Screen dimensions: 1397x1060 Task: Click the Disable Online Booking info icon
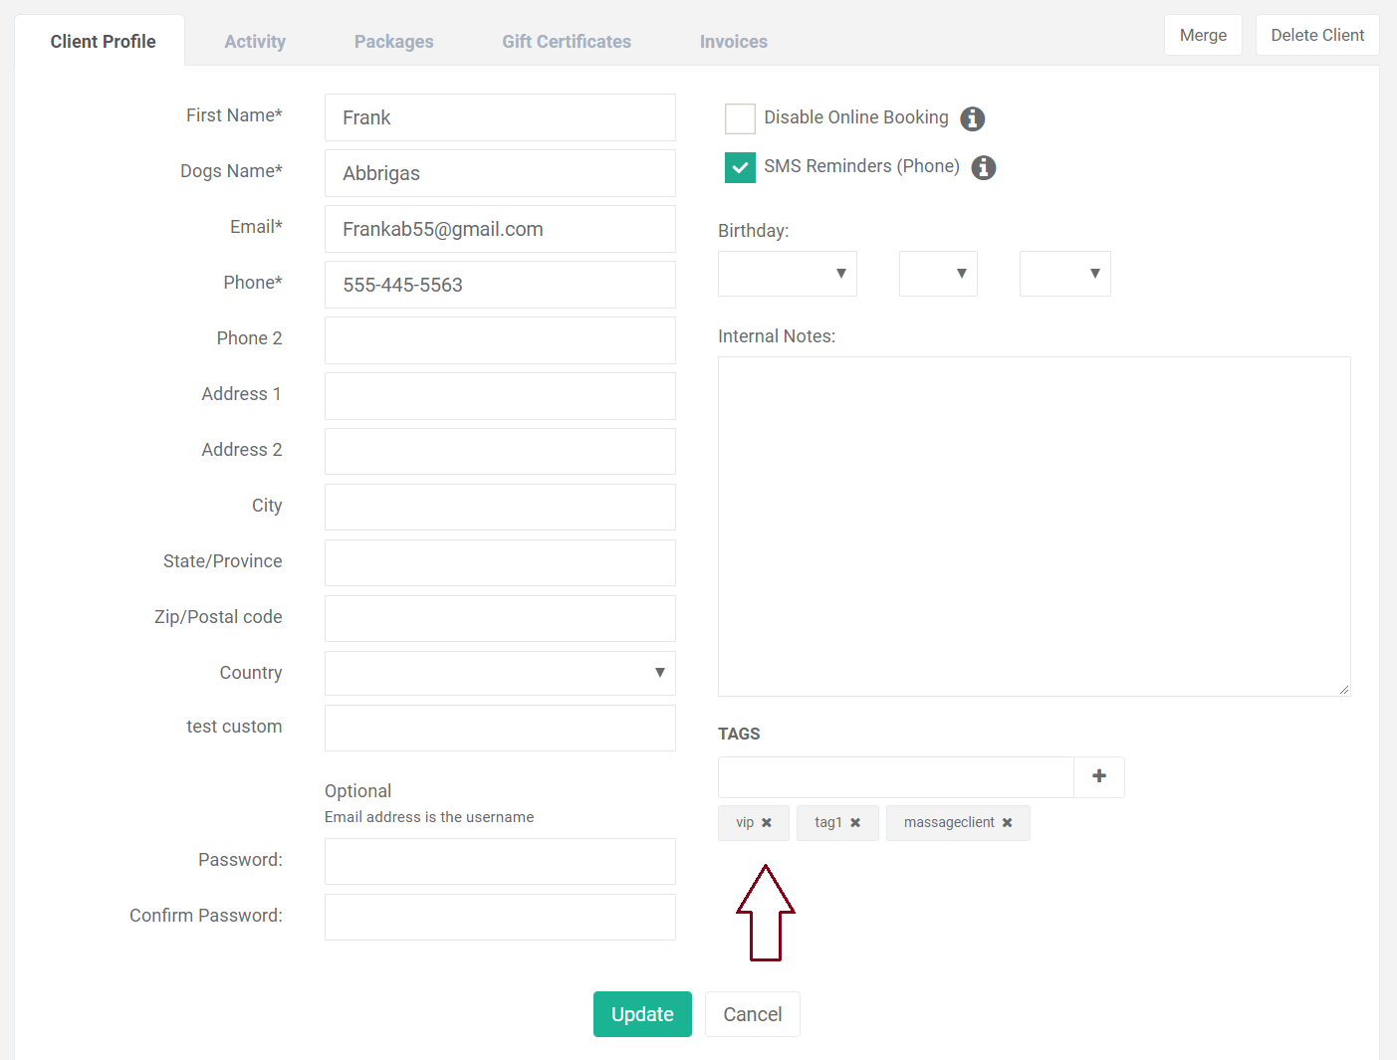click(x=973, y=118)
